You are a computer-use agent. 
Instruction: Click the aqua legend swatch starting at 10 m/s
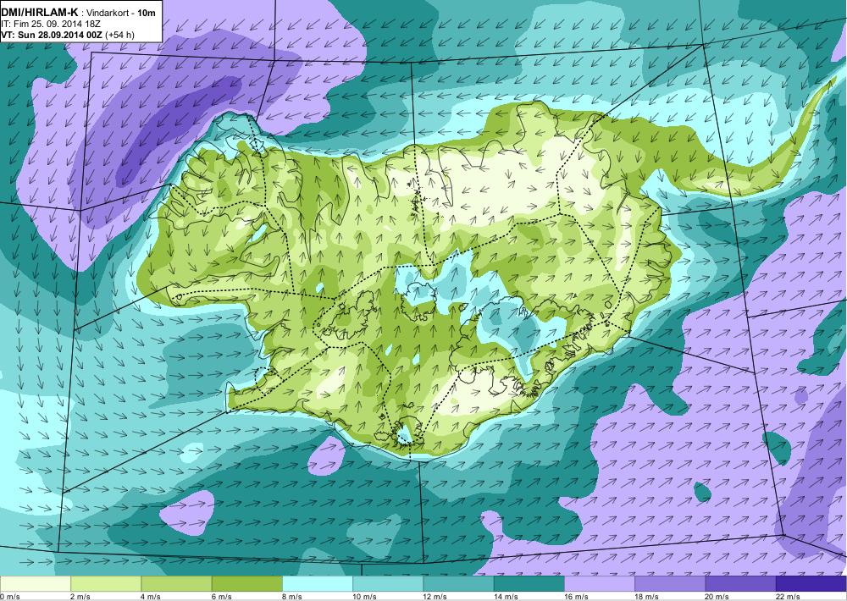[x=388, y=584]
